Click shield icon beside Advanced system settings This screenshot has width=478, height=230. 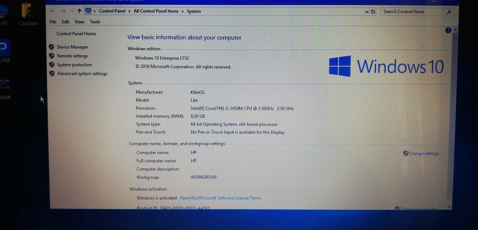click(52, 74)
